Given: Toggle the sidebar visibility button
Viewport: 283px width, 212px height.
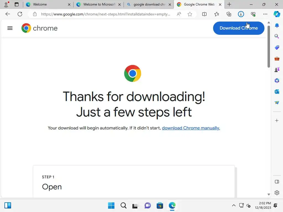Looking at the screenshot, I should point(277,182).
